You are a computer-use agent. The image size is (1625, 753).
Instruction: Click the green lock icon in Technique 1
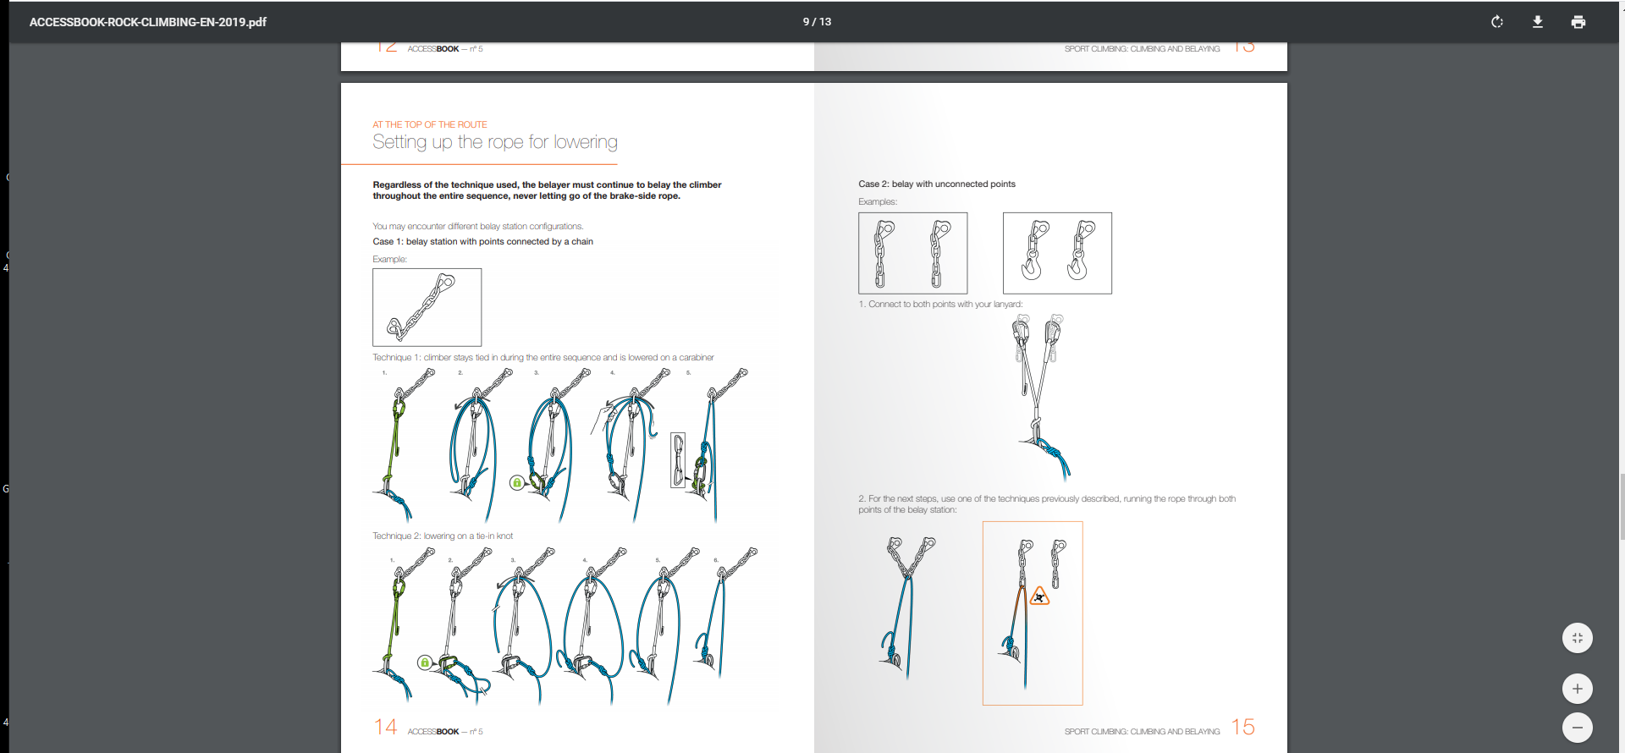pos(516,482)
